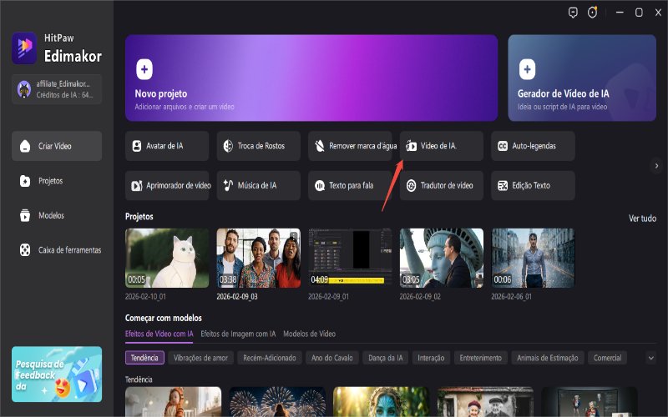Open the Pesquisa de Feedback banner
This screenshot has width=668, height=417.
click(57, 374)
